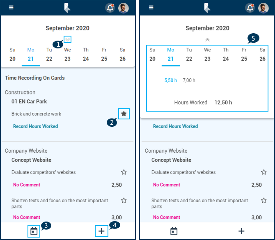Open hamburger menu in left phone screen
The width and height of the screenshot is (275, 240).
tap(11, 8)
